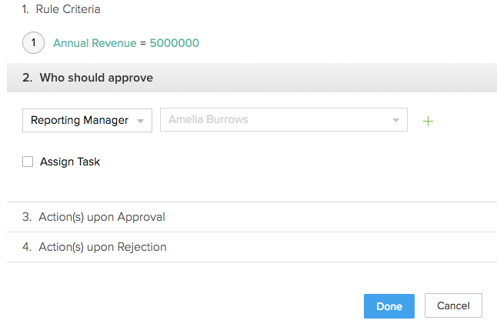Expand the Action(s) upon Rejection section
Screen dimensions: 497x327
pos(102,247)
